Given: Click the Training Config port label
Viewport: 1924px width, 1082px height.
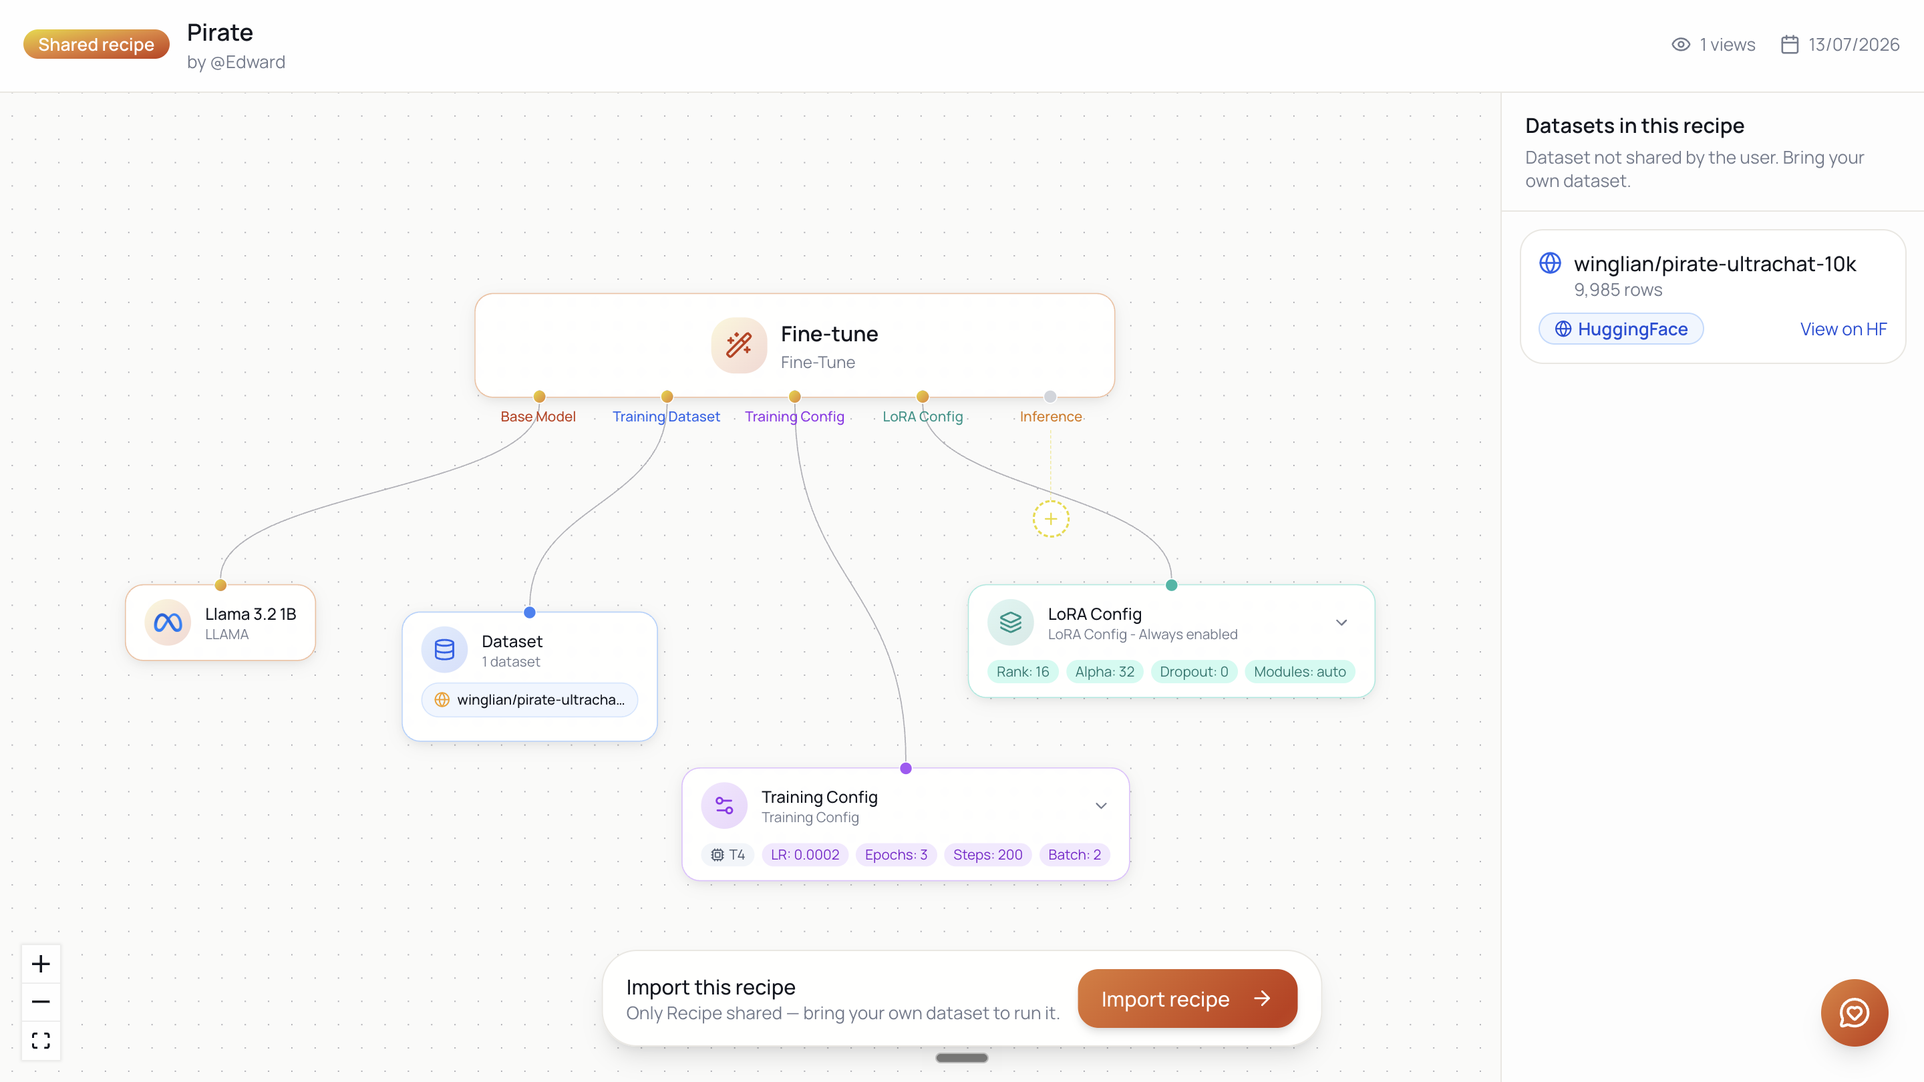Looking at the screenshot, I should point(794,416).
